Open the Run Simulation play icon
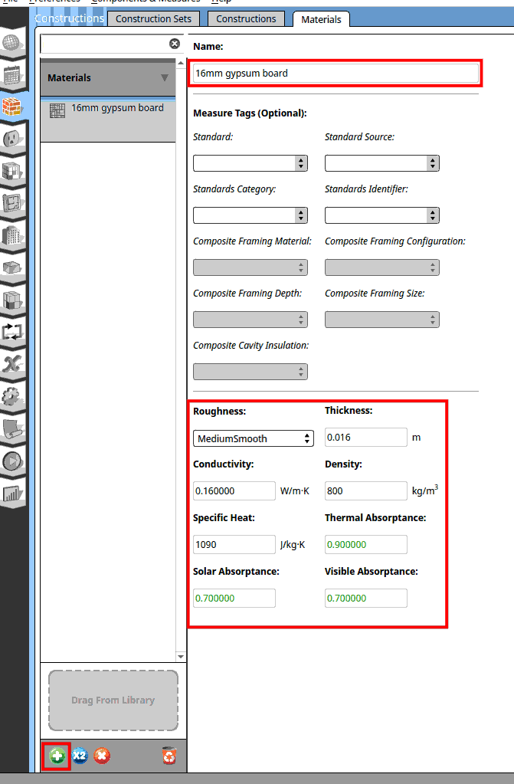 click(x=14, y=461)
